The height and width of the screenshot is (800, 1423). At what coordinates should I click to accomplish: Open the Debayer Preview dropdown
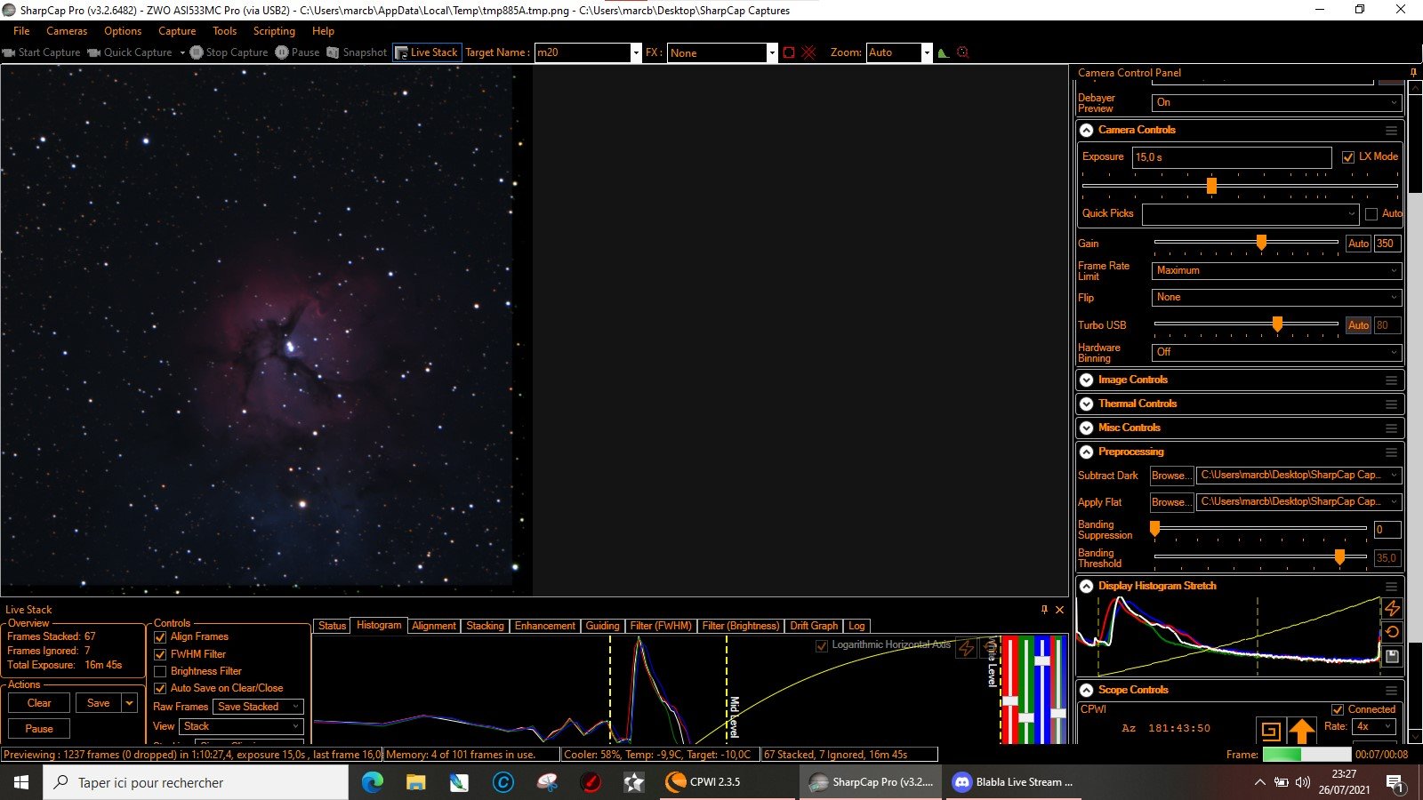click(x=1276, y=103)
